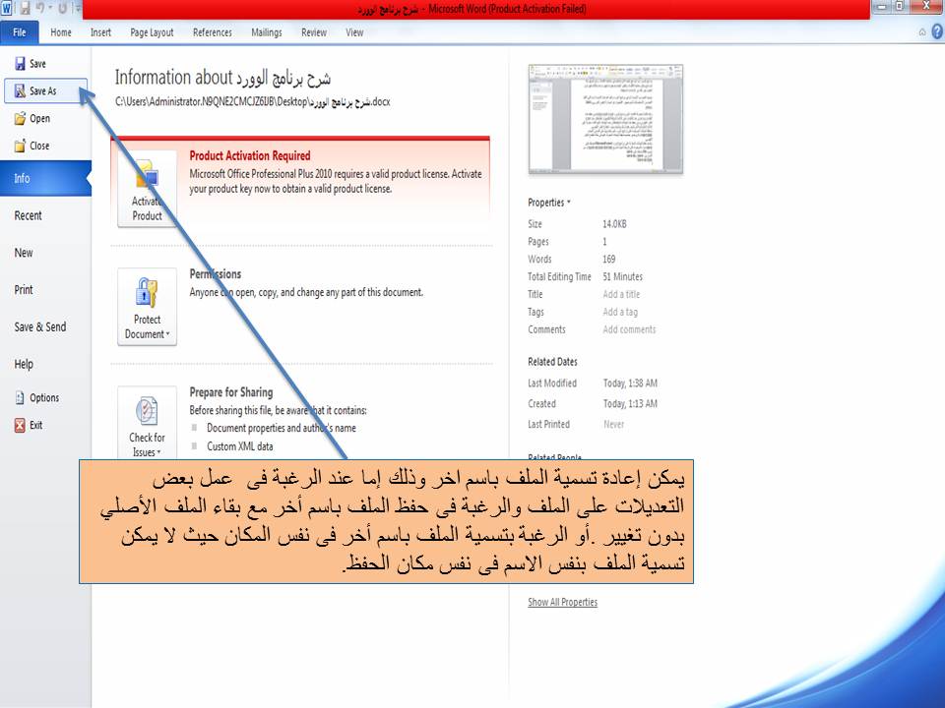
Task: Click the quick access Save icon in the title bar
Action: [x=26, y=9]
